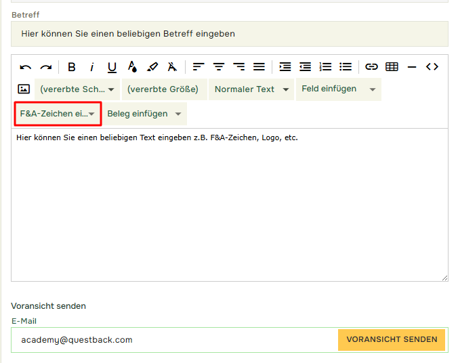Toggle underline formatting

(112, 67)
